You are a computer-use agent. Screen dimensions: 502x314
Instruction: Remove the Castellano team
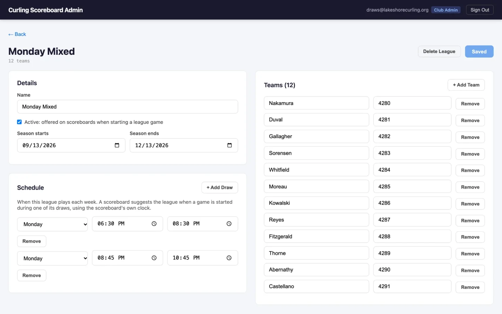coord(470,287)
